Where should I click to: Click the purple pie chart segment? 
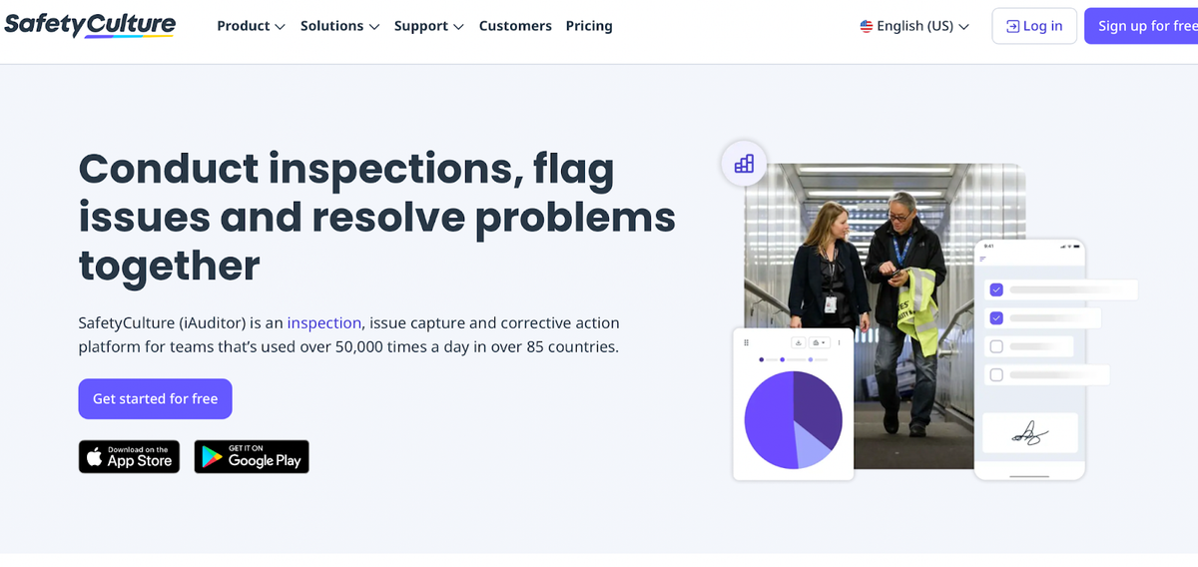771,419
